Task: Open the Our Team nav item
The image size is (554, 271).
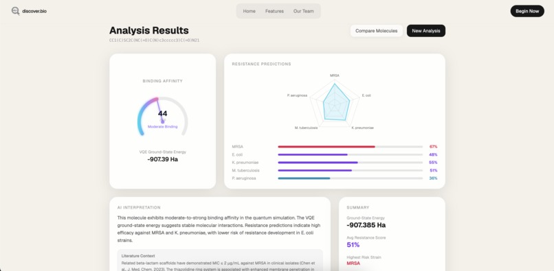Action: pos(304,11)
